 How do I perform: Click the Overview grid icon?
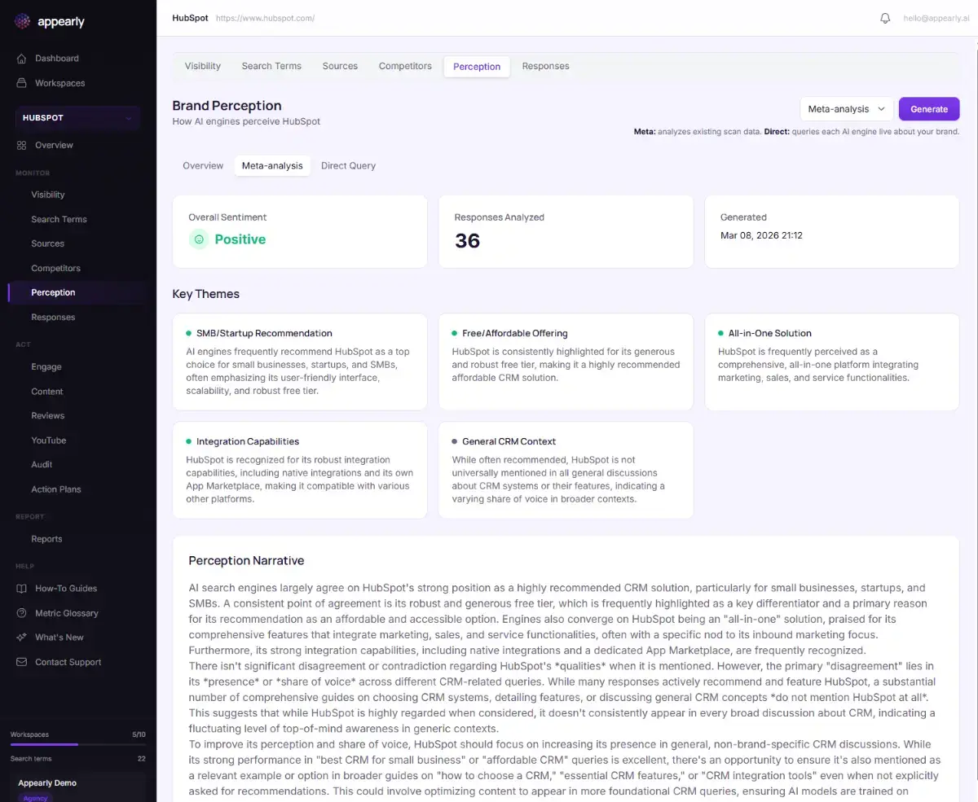tap(22, 145)
